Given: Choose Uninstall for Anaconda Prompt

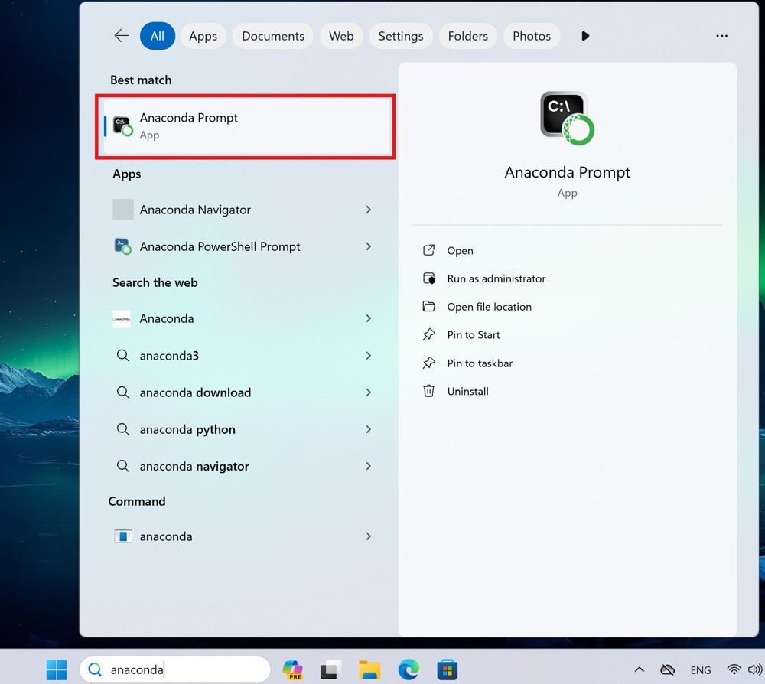Looking at the screenshot, I should [x=468, y=391].
